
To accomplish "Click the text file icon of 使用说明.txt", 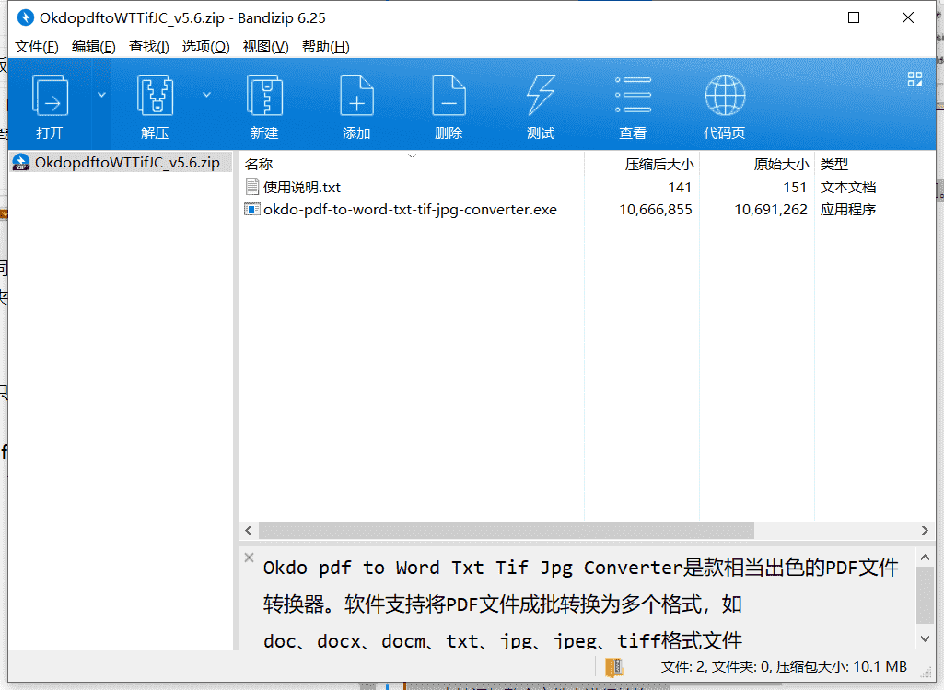I will point(252,187).
